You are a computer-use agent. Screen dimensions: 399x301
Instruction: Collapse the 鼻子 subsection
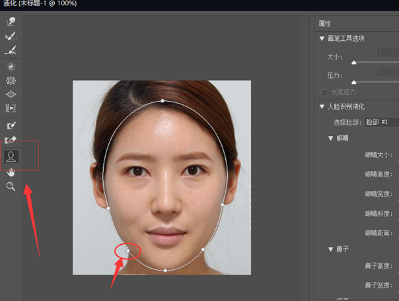pyautogui.click(x=331, y=250)
